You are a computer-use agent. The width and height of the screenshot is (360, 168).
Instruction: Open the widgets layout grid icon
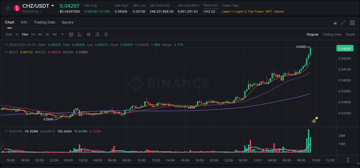click(x=352, y=22)
